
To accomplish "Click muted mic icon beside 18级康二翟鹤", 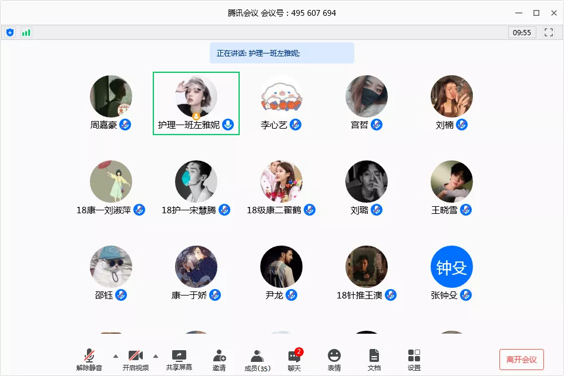I will [x=310, y=210].
